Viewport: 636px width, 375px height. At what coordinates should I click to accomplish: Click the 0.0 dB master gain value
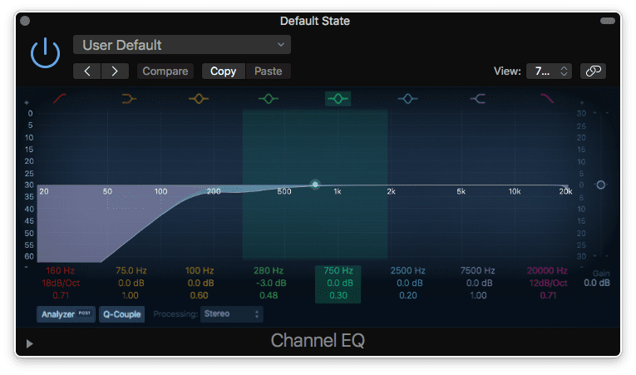[x=597, y=283]
